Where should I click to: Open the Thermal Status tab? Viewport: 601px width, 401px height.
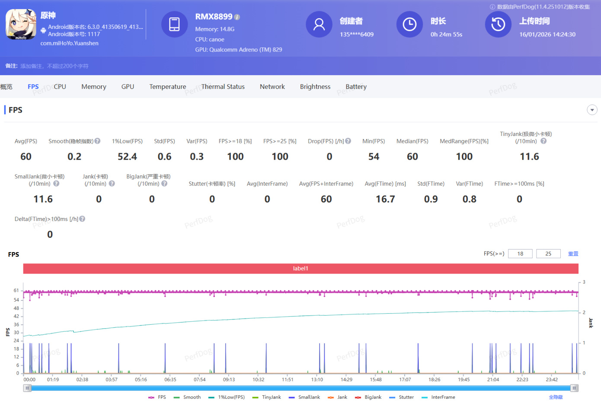[223, 87]
